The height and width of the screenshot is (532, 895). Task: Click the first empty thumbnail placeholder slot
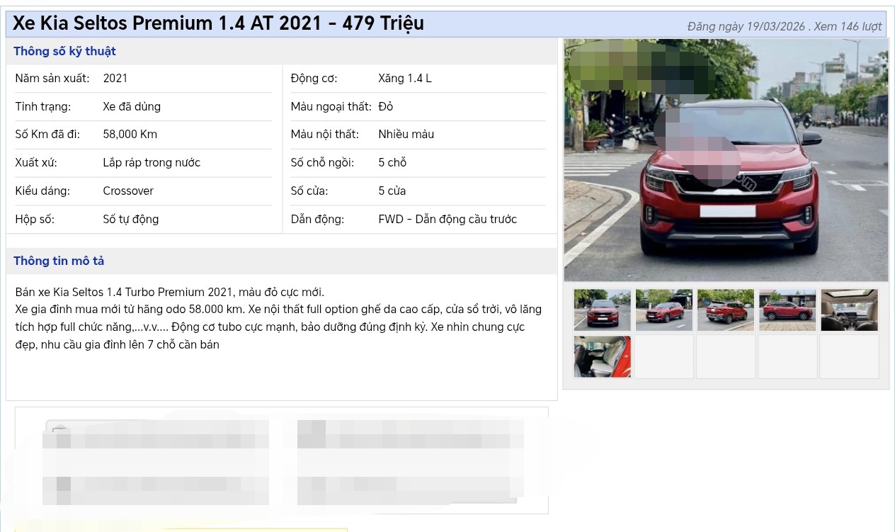click(x=664, y=356)
